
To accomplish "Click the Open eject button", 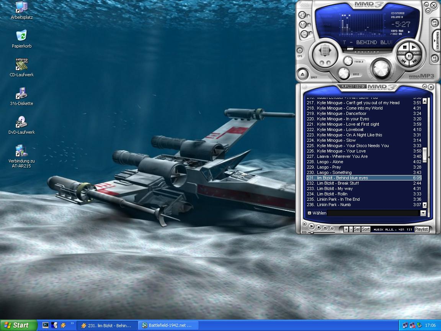I will 303,75.
